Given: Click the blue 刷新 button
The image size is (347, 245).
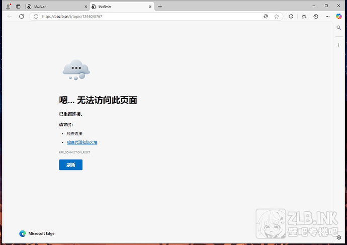Looking at the screenshot, I should click(x=71, y=165).
